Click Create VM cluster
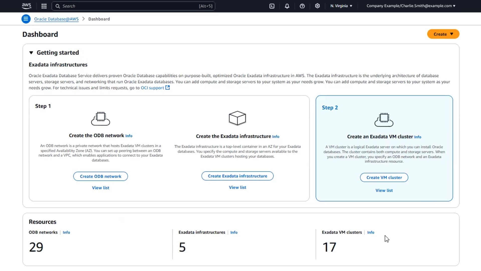 pos(384,177)
